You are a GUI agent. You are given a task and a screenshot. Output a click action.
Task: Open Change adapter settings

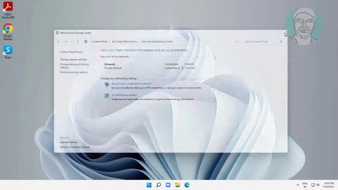pos(73,60)
